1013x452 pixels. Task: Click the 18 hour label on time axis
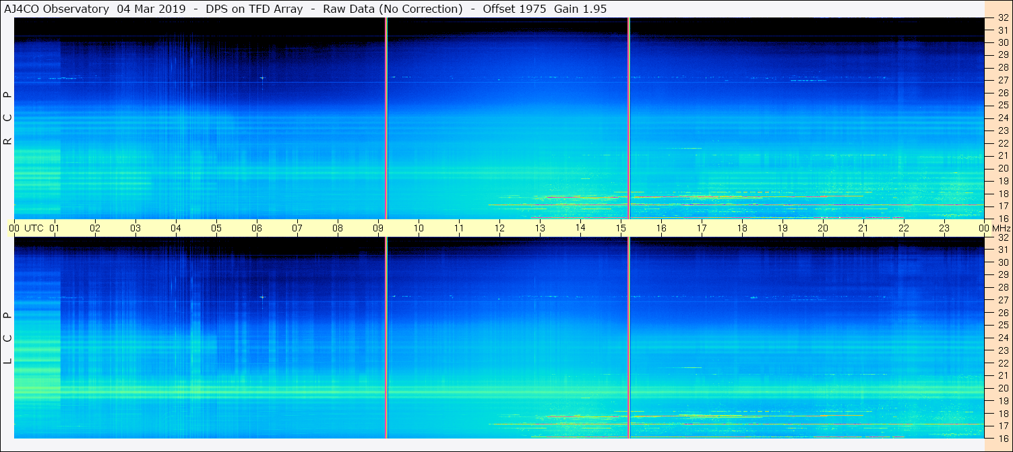pos(742,228)
